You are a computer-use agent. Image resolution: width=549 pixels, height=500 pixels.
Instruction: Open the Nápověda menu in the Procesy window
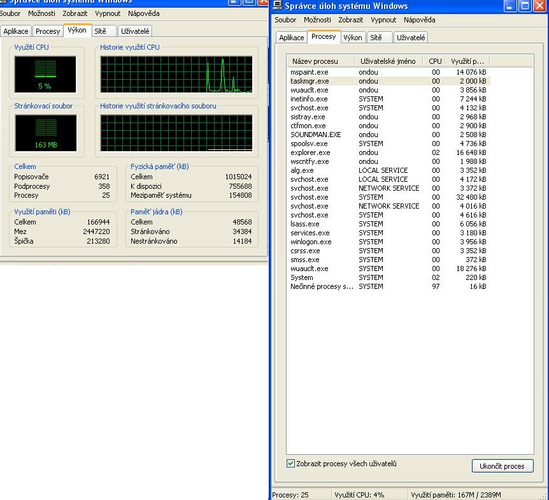click(x=419, y=20)
